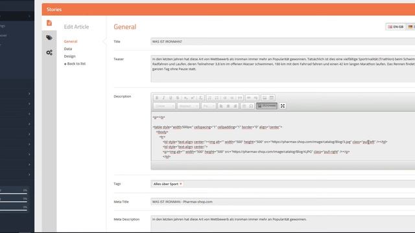415x233 pixels.
Task: Click into the Teaser text area
Action: 283,69
